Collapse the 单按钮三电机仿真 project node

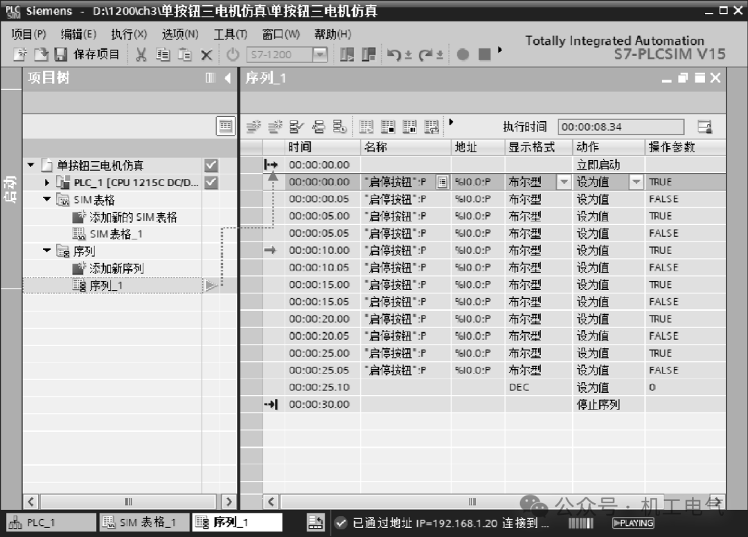click(x=31, y=165)
